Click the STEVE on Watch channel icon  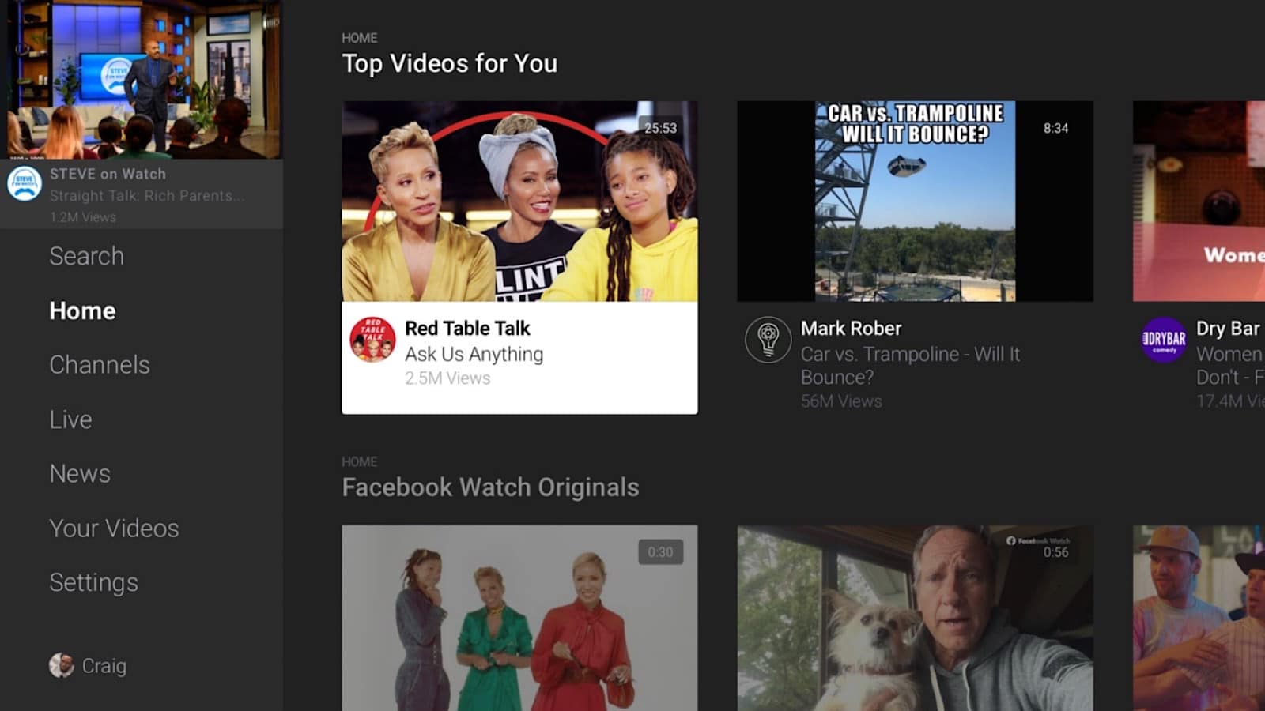pos(25,184)
